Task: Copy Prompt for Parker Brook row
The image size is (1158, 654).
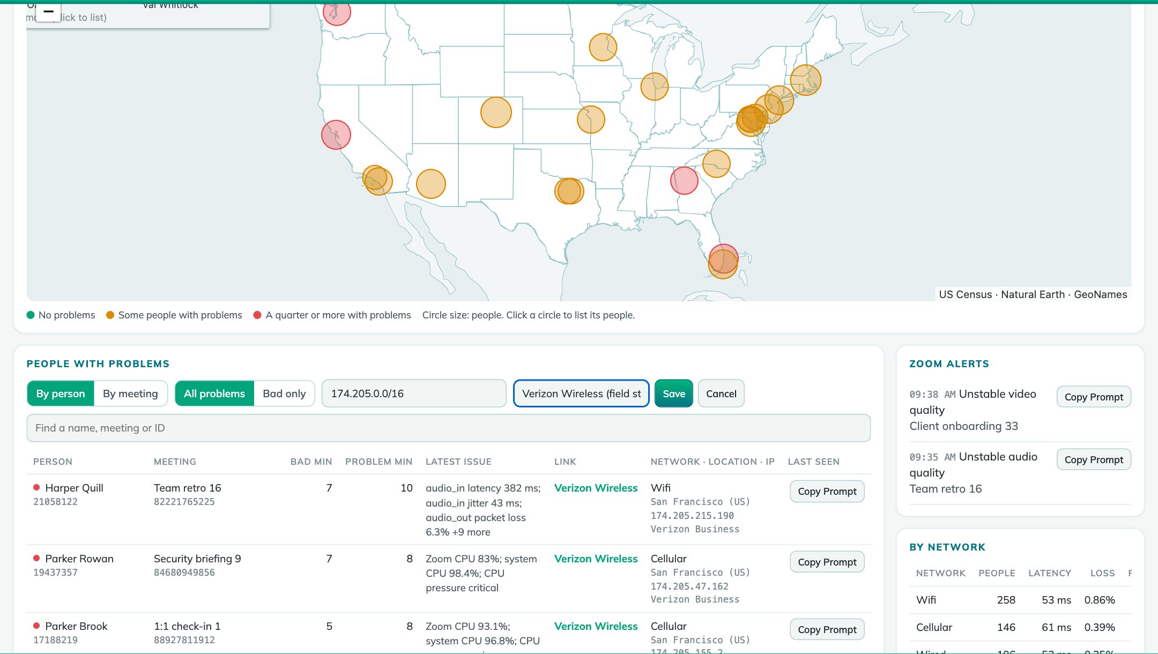Action: 827,629
